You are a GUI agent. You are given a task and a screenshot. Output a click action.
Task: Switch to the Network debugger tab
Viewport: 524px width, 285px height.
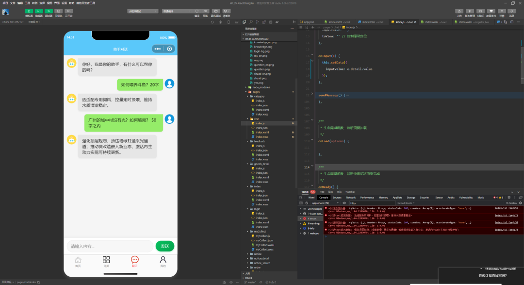[351, 198]
